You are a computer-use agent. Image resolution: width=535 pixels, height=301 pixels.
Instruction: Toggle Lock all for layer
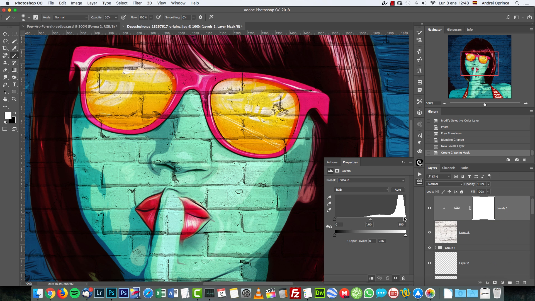(462, 191)
